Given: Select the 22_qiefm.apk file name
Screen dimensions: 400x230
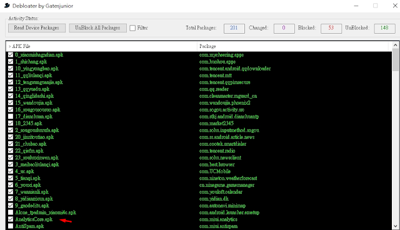Looking at the screenshot, I should tap(29, 151).
